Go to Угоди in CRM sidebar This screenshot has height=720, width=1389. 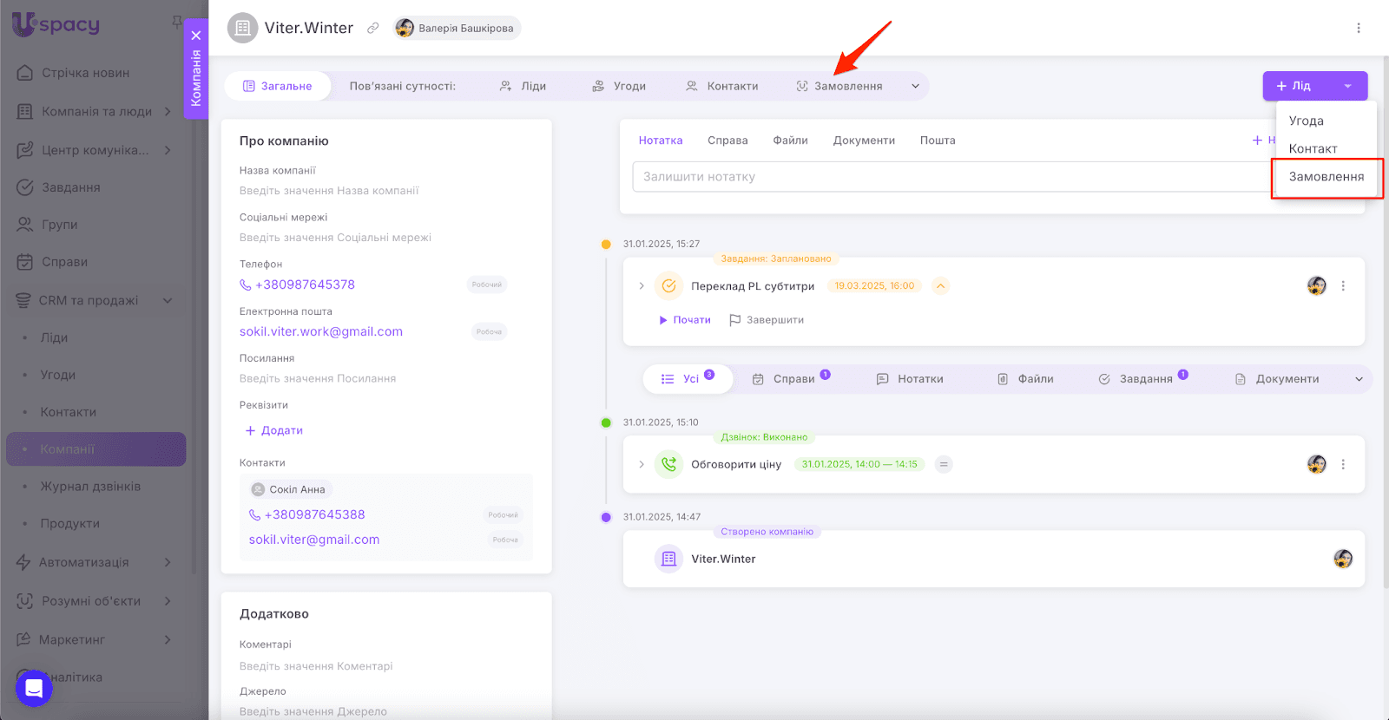pos(58,375)
